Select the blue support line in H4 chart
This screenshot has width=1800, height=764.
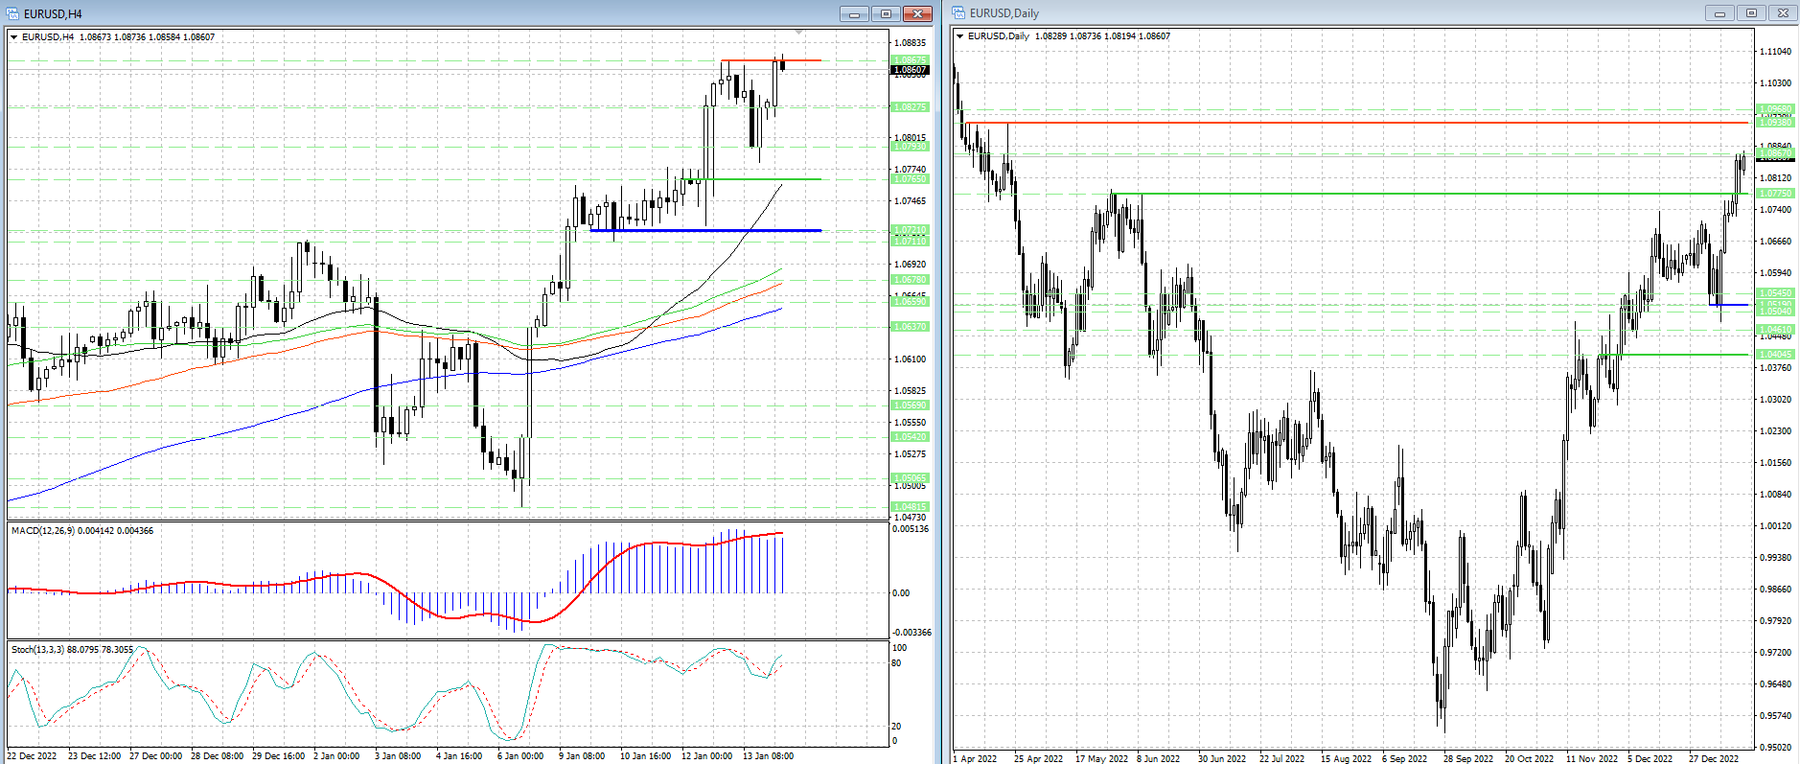click(x=705, y=230)
